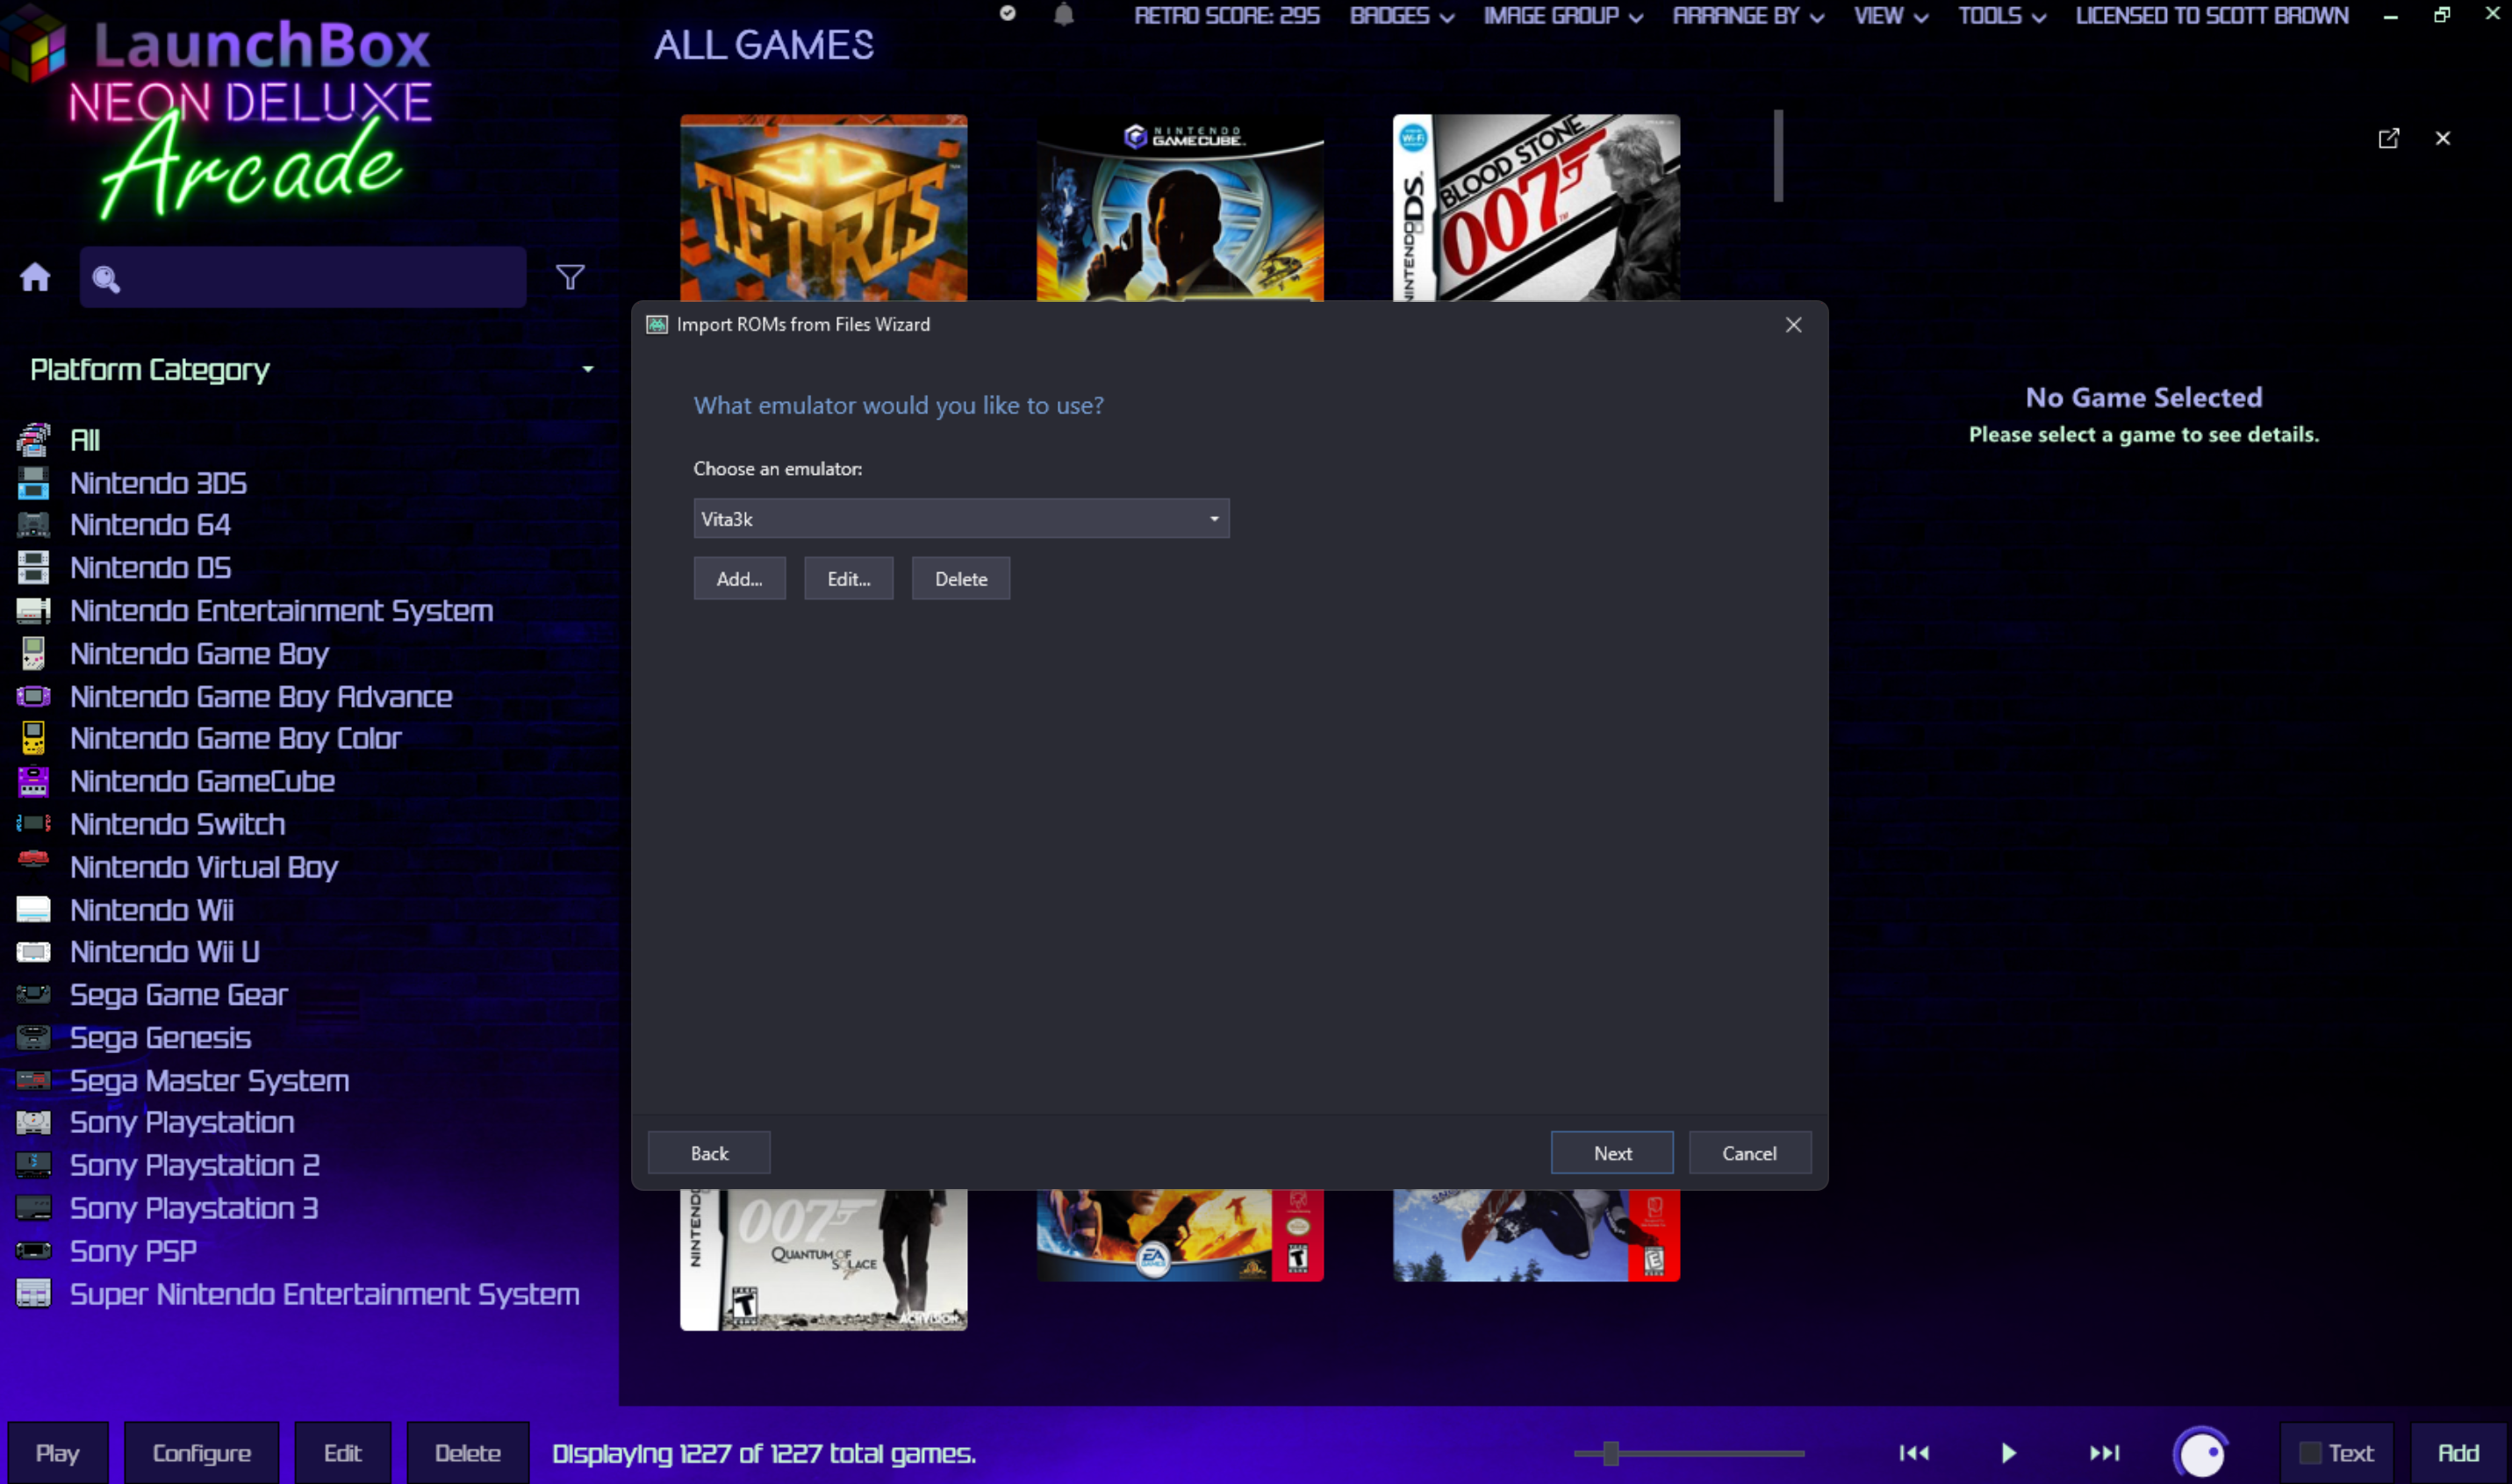Click the checkmark status icon in top bar
Screen dimensions: 2512x1484
[1007, 13]
